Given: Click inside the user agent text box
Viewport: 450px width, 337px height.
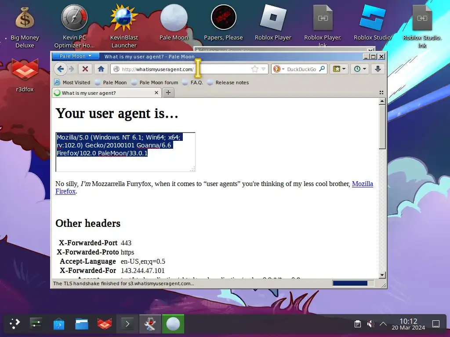Looking at the screenshot, I should pos(125,152).
